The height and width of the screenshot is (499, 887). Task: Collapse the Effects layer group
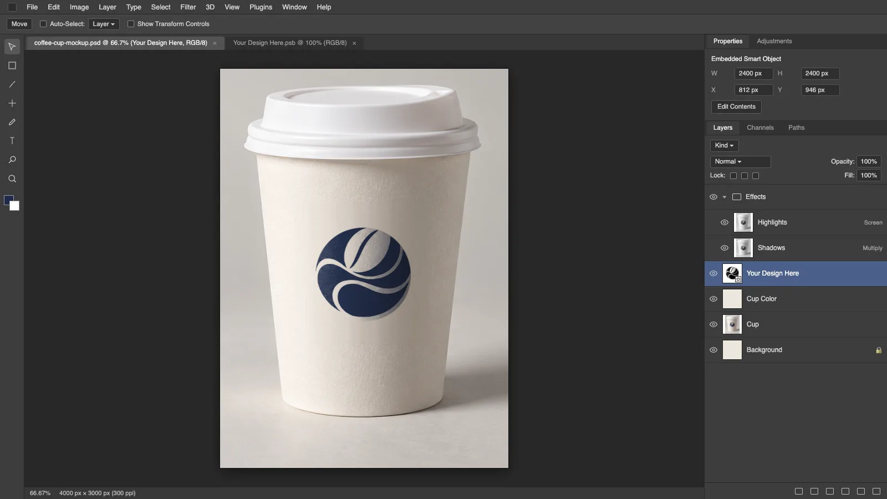click(724, 197)
